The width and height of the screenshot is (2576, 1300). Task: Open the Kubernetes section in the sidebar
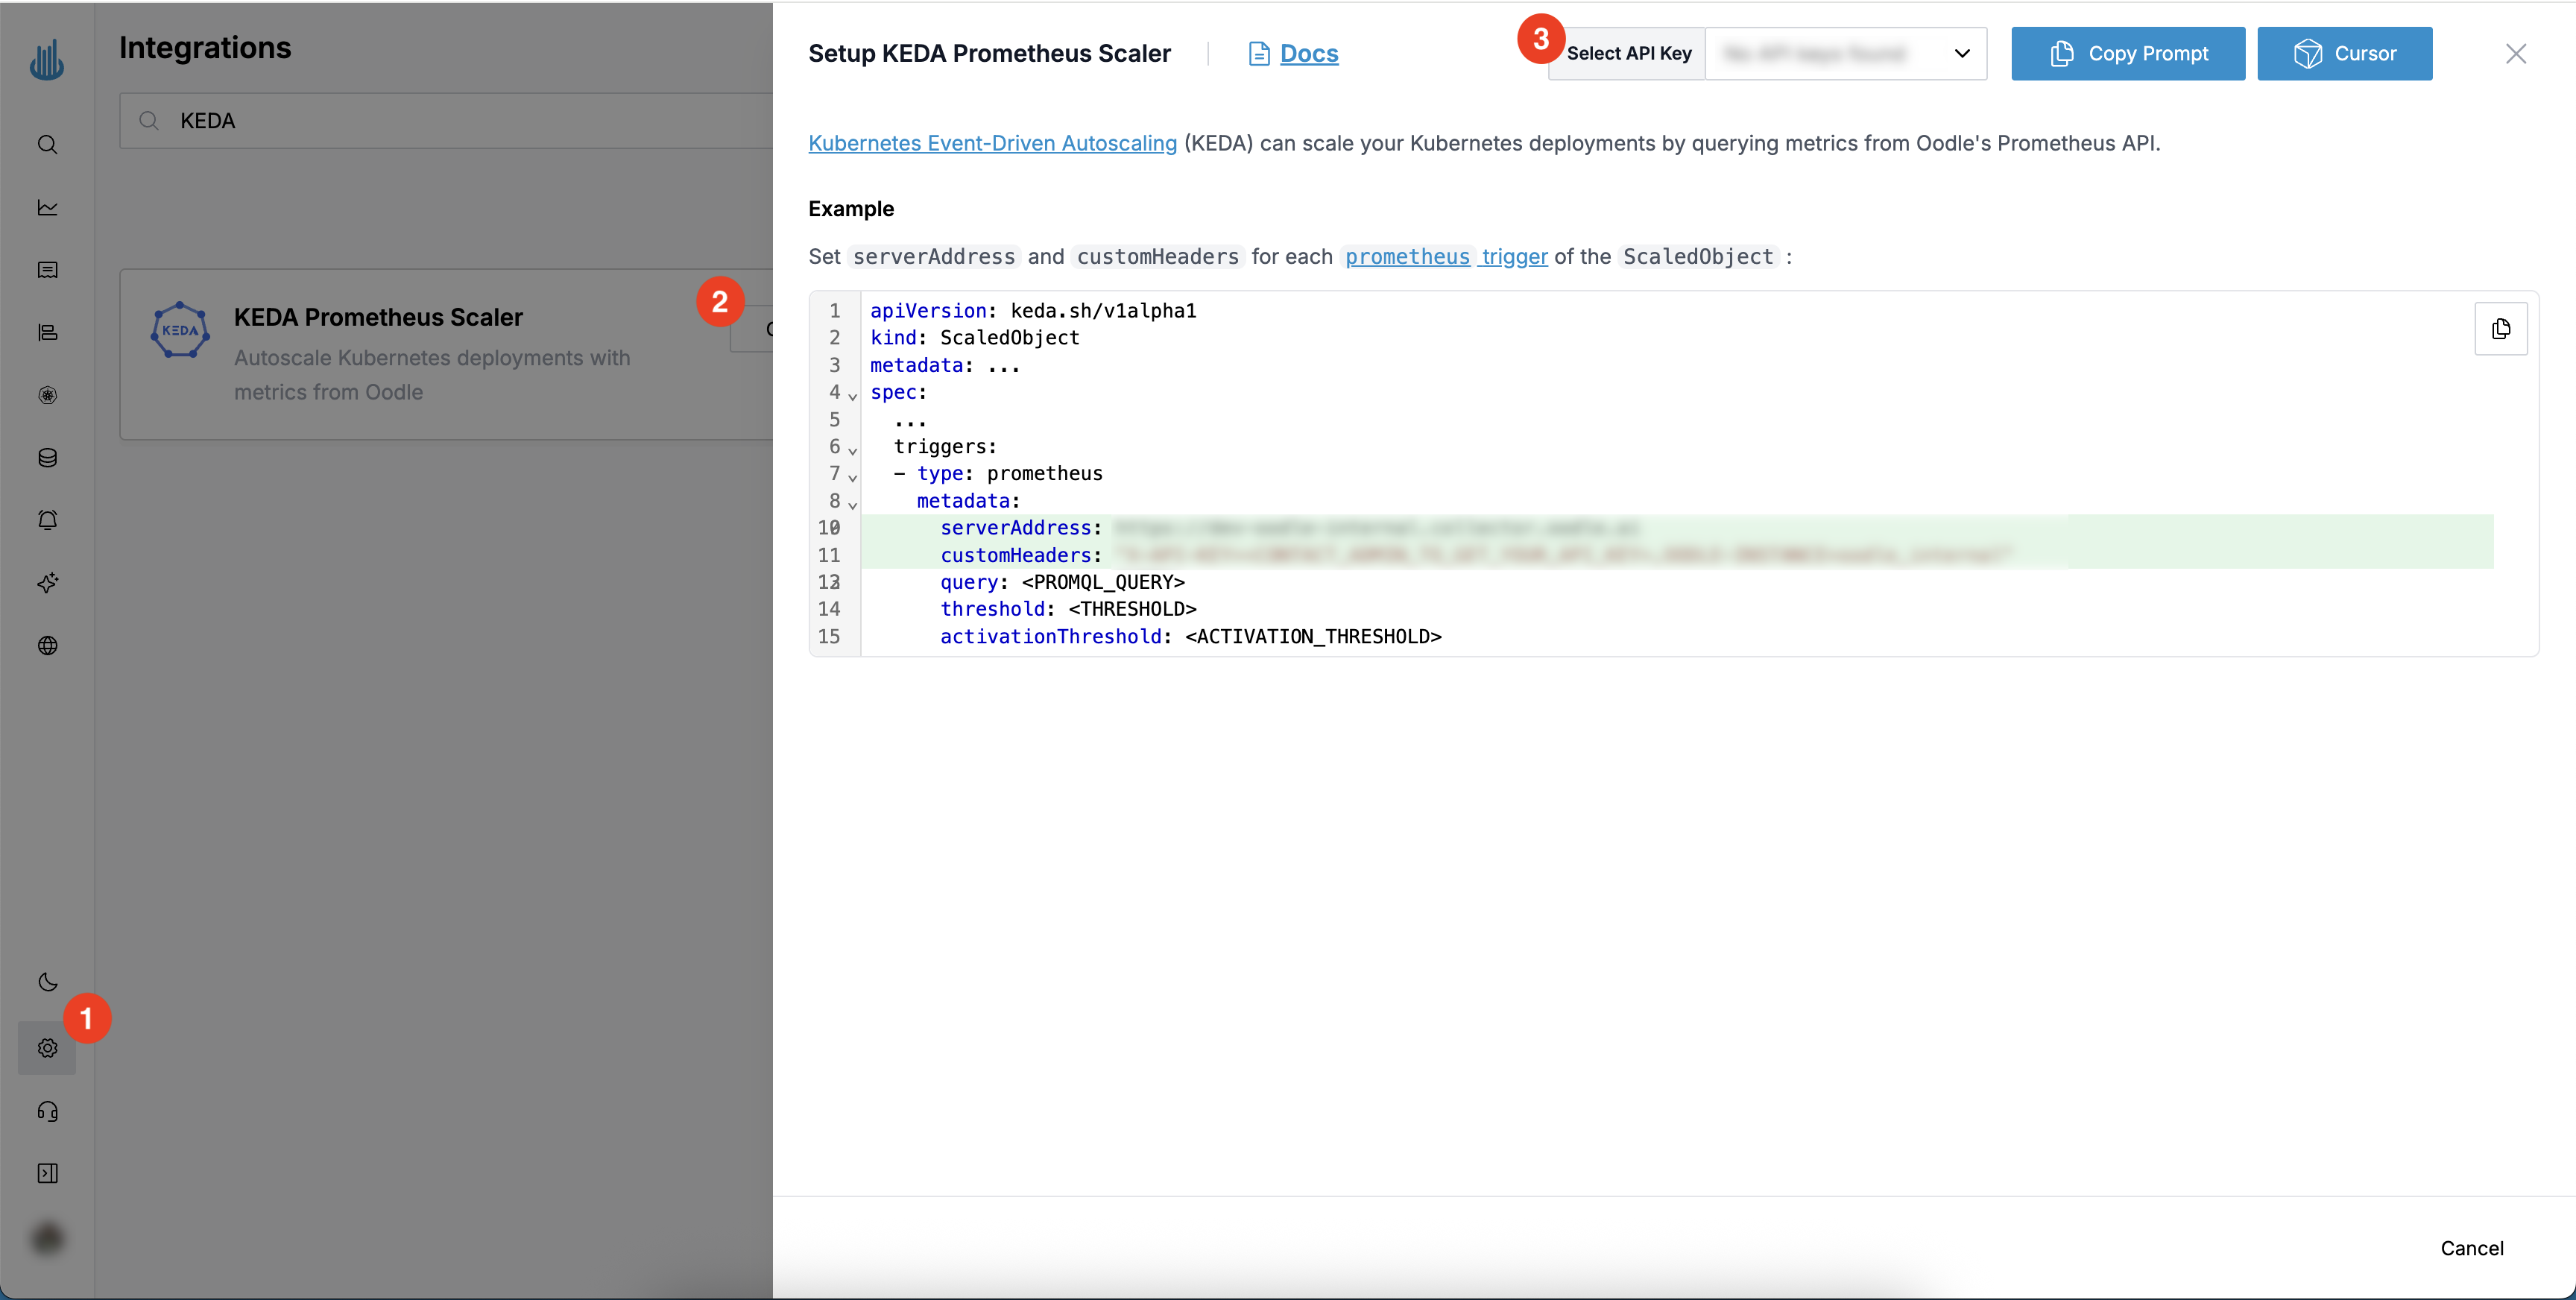(x=47, y=395)
